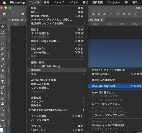Select the Eyedropper tool
Viewport: 142px width, 133px height.
(x=2, y=60)
